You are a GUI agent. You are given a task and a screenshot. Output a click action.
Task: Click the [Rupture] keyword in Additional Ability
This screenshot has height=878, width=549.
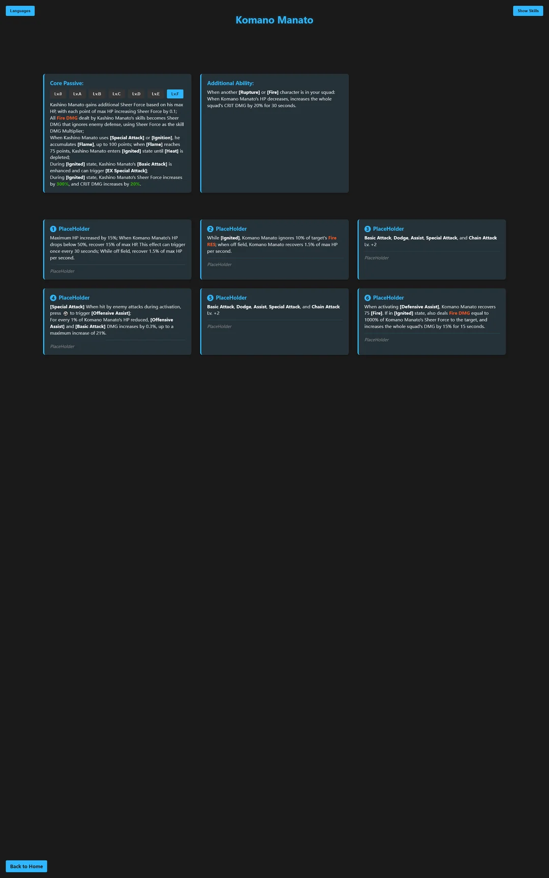click(249, 93)
